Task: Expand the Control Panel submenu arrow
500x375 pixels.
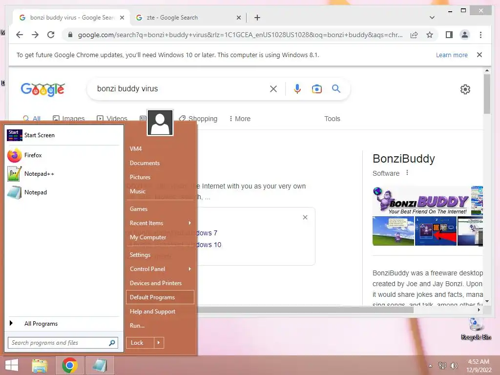Action: tap(190, 269)
